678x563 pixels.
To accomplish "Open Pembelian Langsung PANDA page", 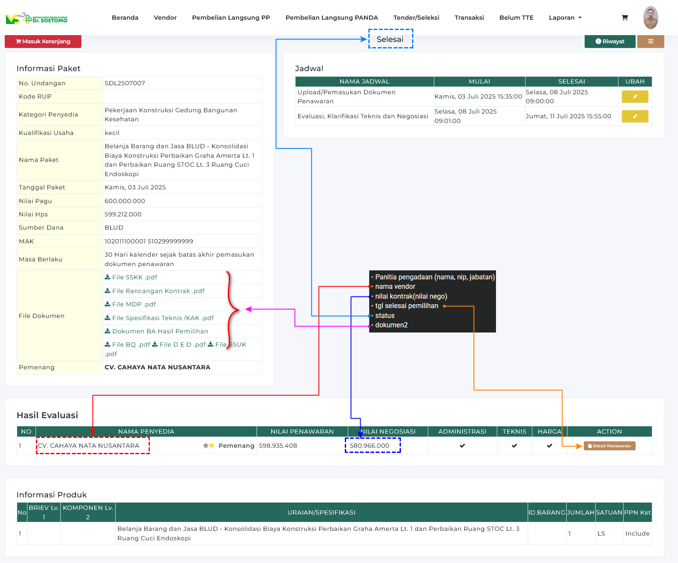I will (332, 18).
